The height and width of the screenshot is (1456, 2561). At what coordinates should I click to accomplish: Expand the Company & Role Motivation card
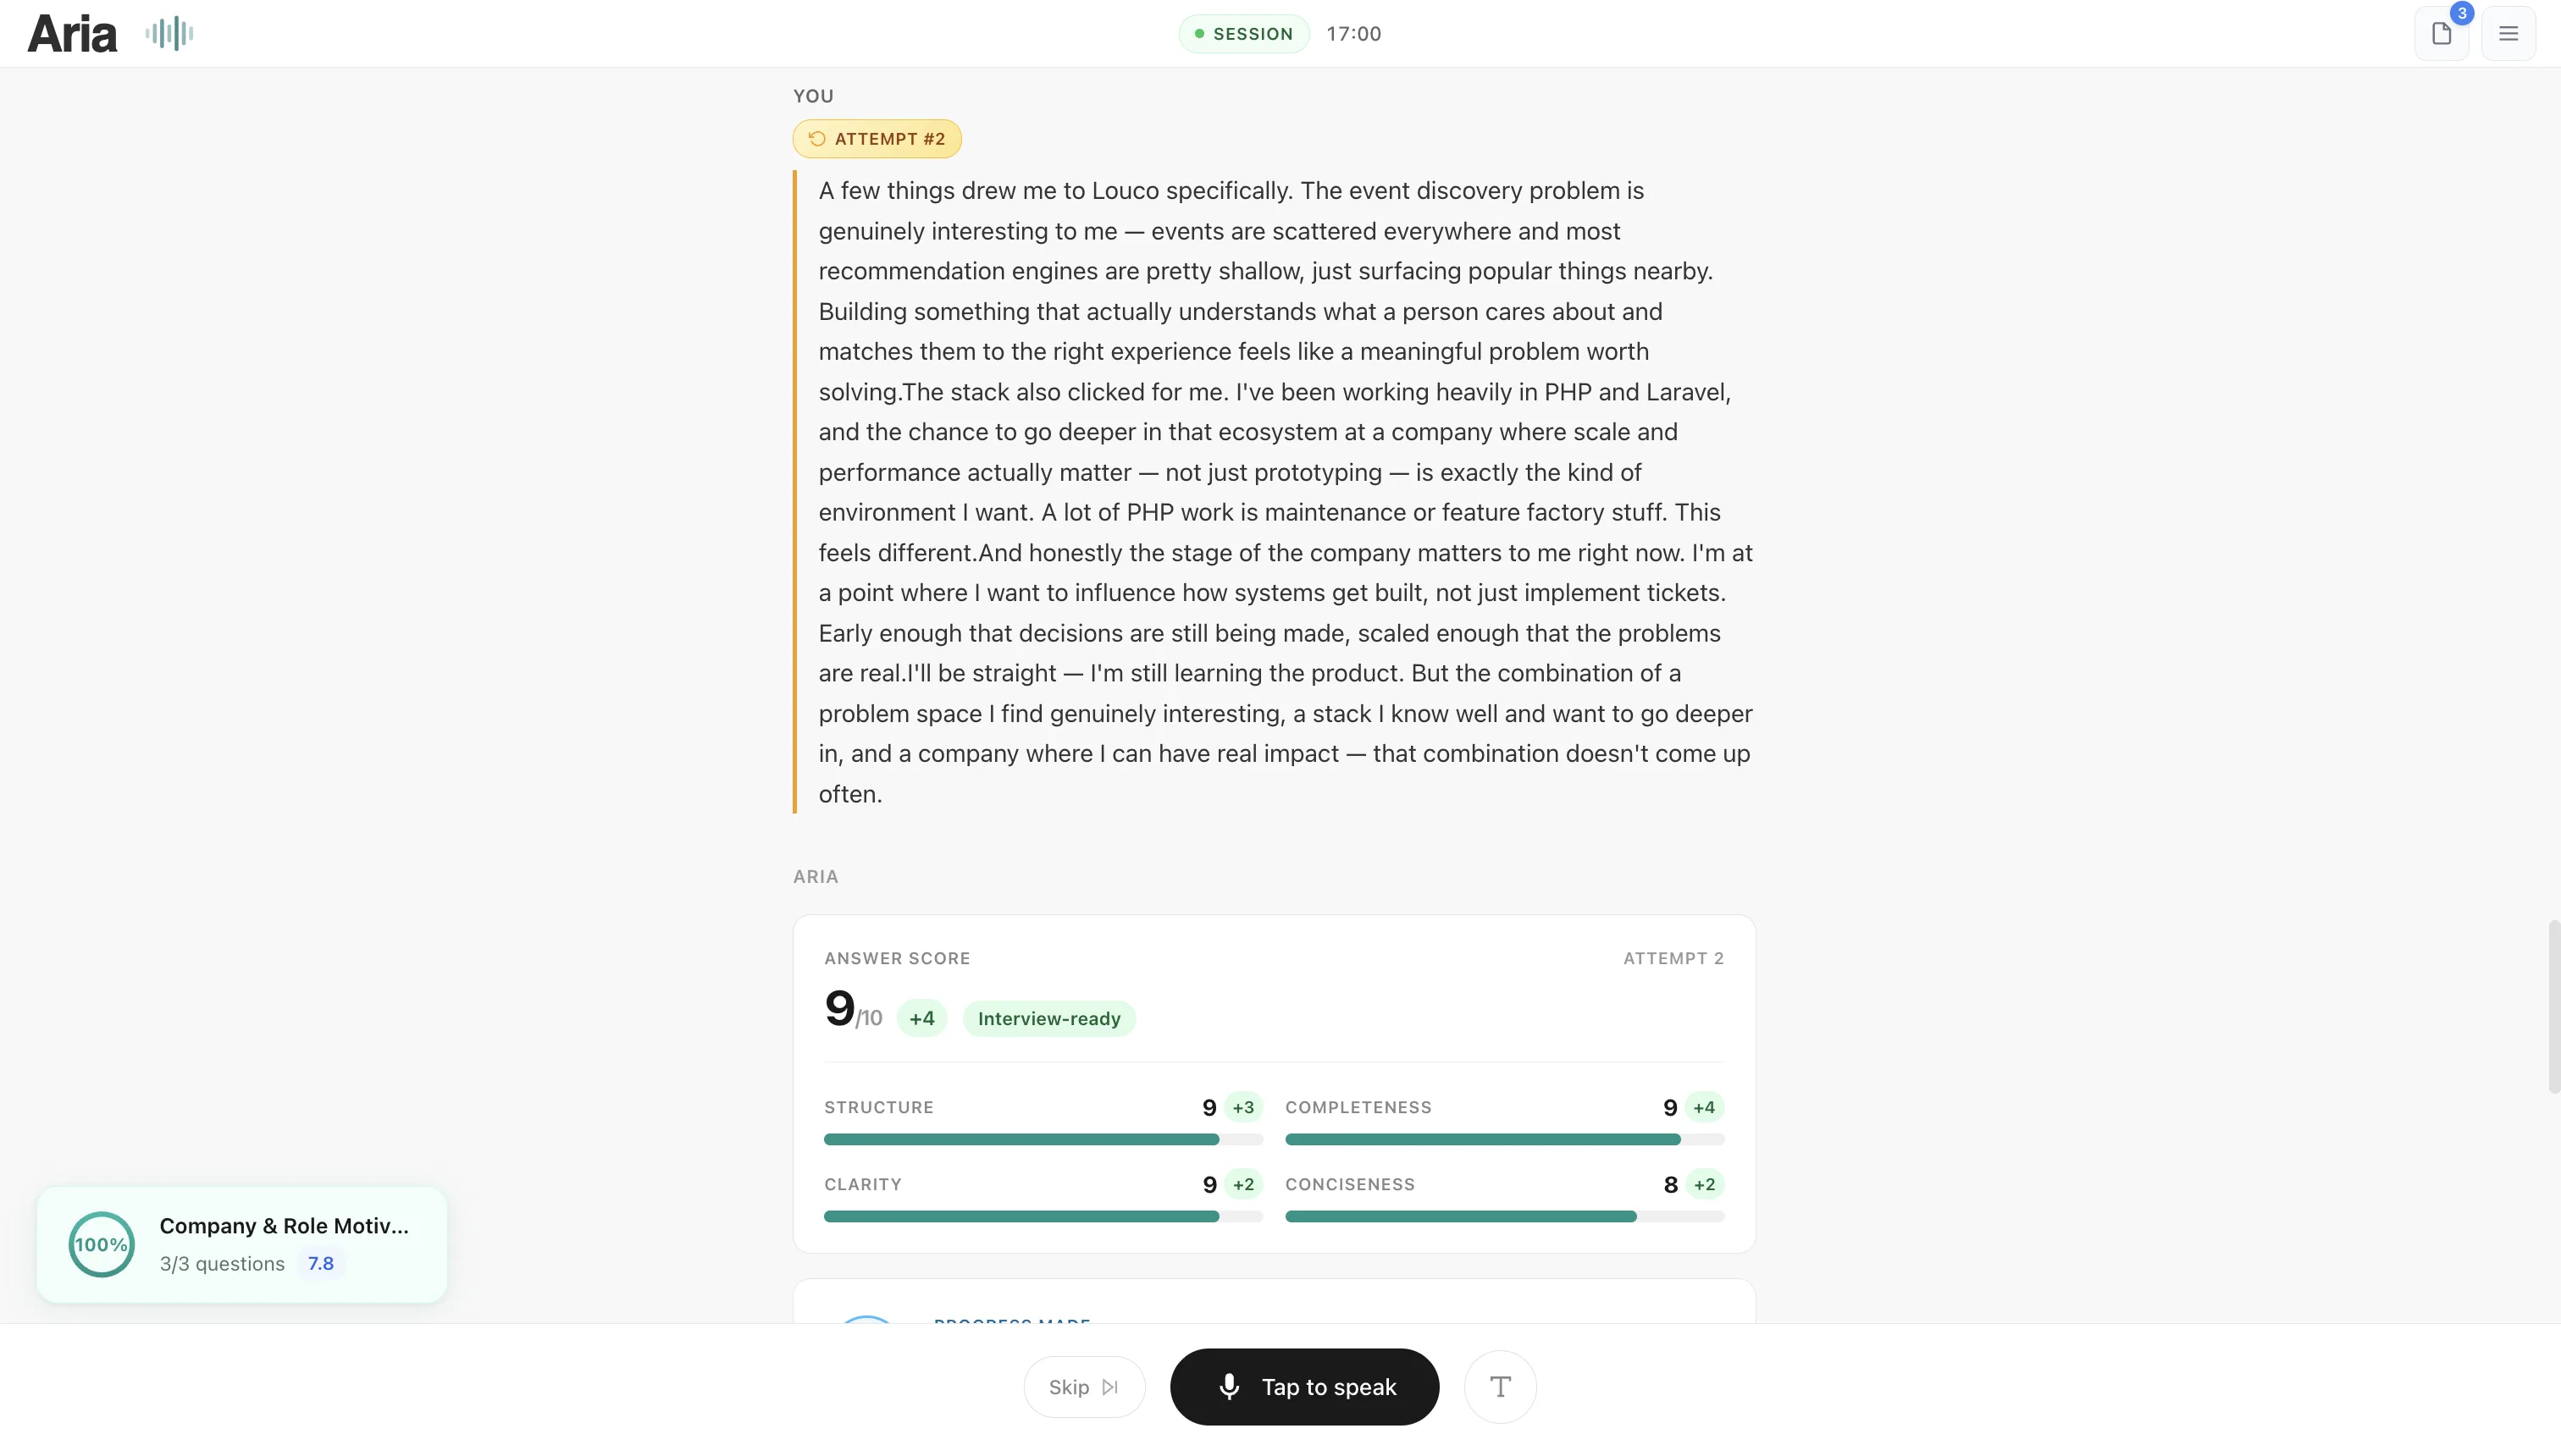[284, 1226]
